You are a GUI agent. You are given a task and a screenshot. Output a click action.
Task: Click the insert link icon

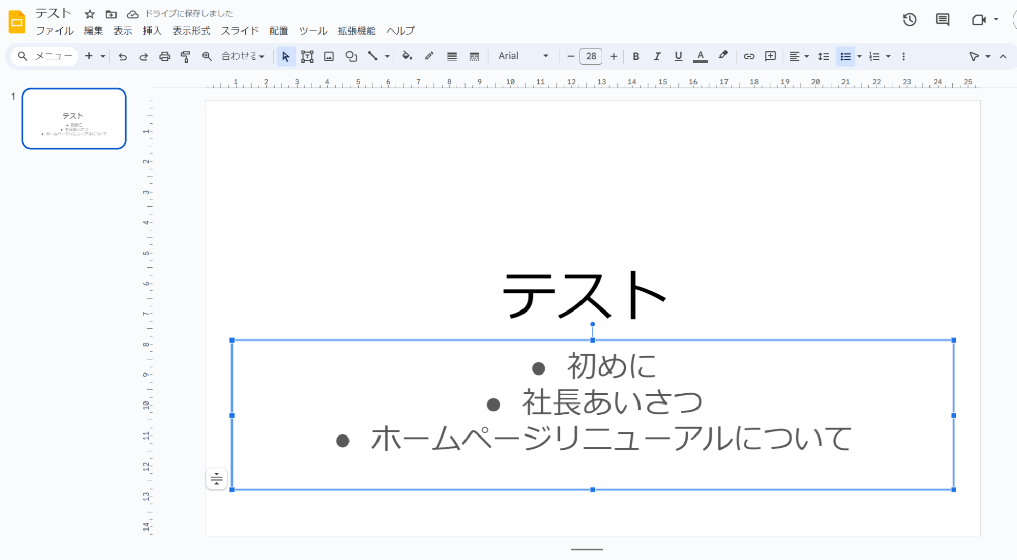click(x=748, y=56)
